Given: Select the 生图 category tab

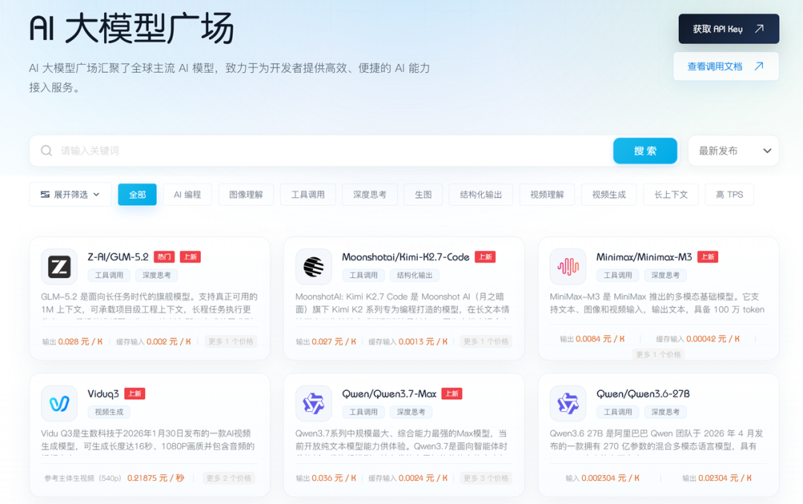Looking at the screenshot, I should pos(423,195).
